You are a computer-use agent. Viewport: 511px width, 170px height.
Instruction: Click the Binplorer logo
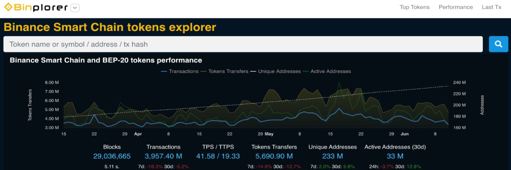36,7
